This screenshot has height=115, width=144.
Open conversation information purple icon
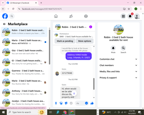coord(91,27)
